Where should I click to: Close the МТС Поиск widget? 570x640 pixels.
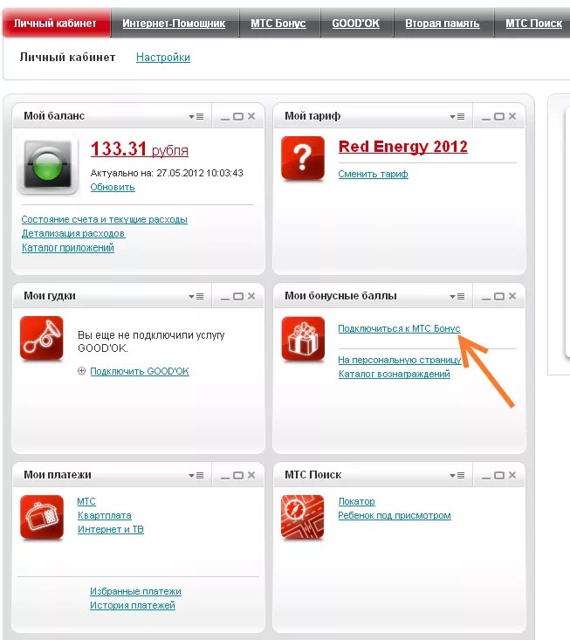tap(512, 475)
